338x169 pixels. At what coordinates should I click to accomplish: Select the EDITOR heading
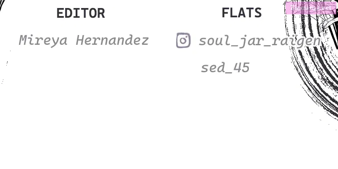tap(81, 13)
